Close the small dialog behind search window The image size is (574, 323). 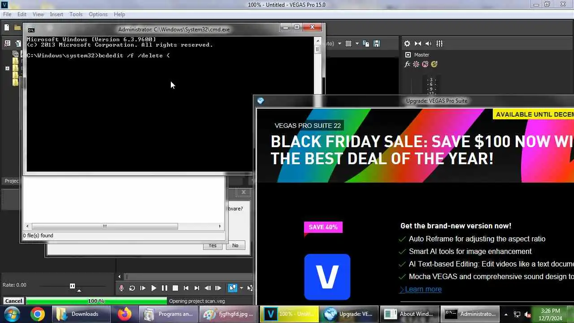pyautogui.click(x=244, y=192)
